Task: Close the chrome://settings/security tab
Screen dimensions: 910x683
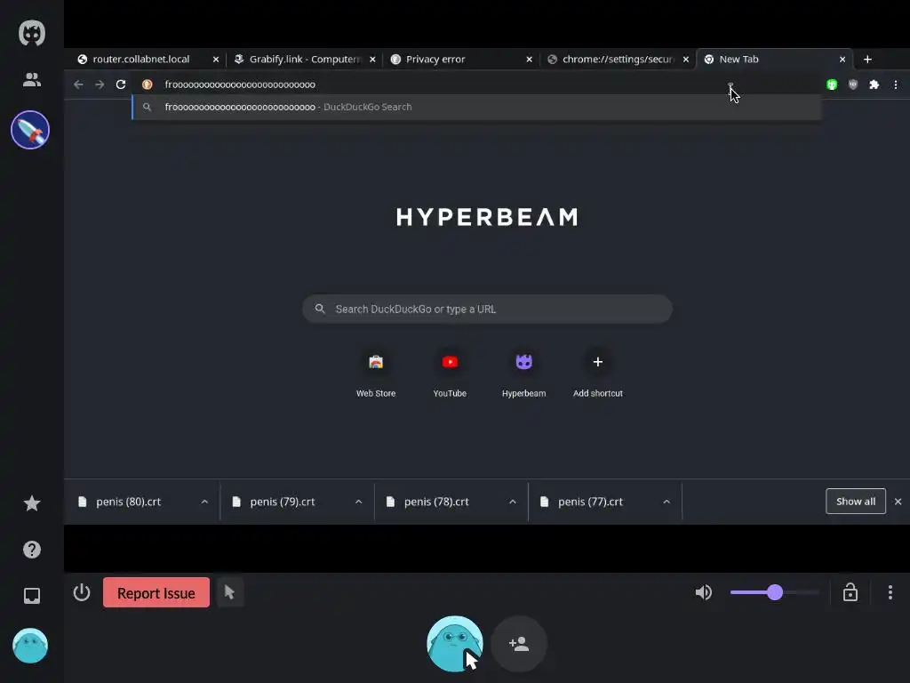Action: [x=686, y=60]
